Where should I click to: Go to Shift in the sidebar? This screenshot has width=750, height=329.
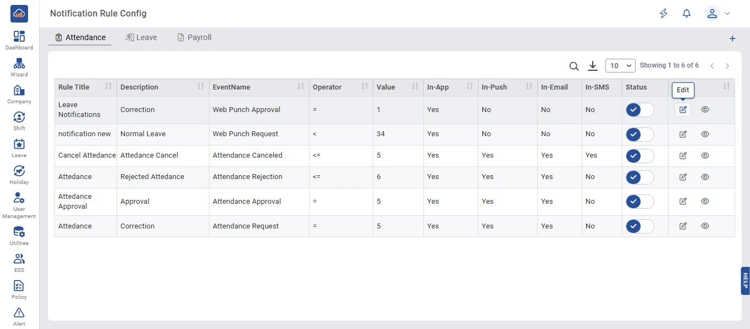[19, 121]
